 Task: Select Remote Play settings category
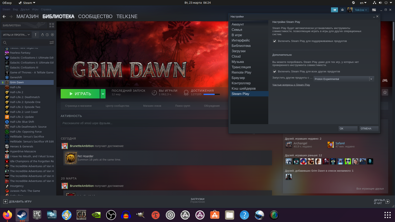249,72
